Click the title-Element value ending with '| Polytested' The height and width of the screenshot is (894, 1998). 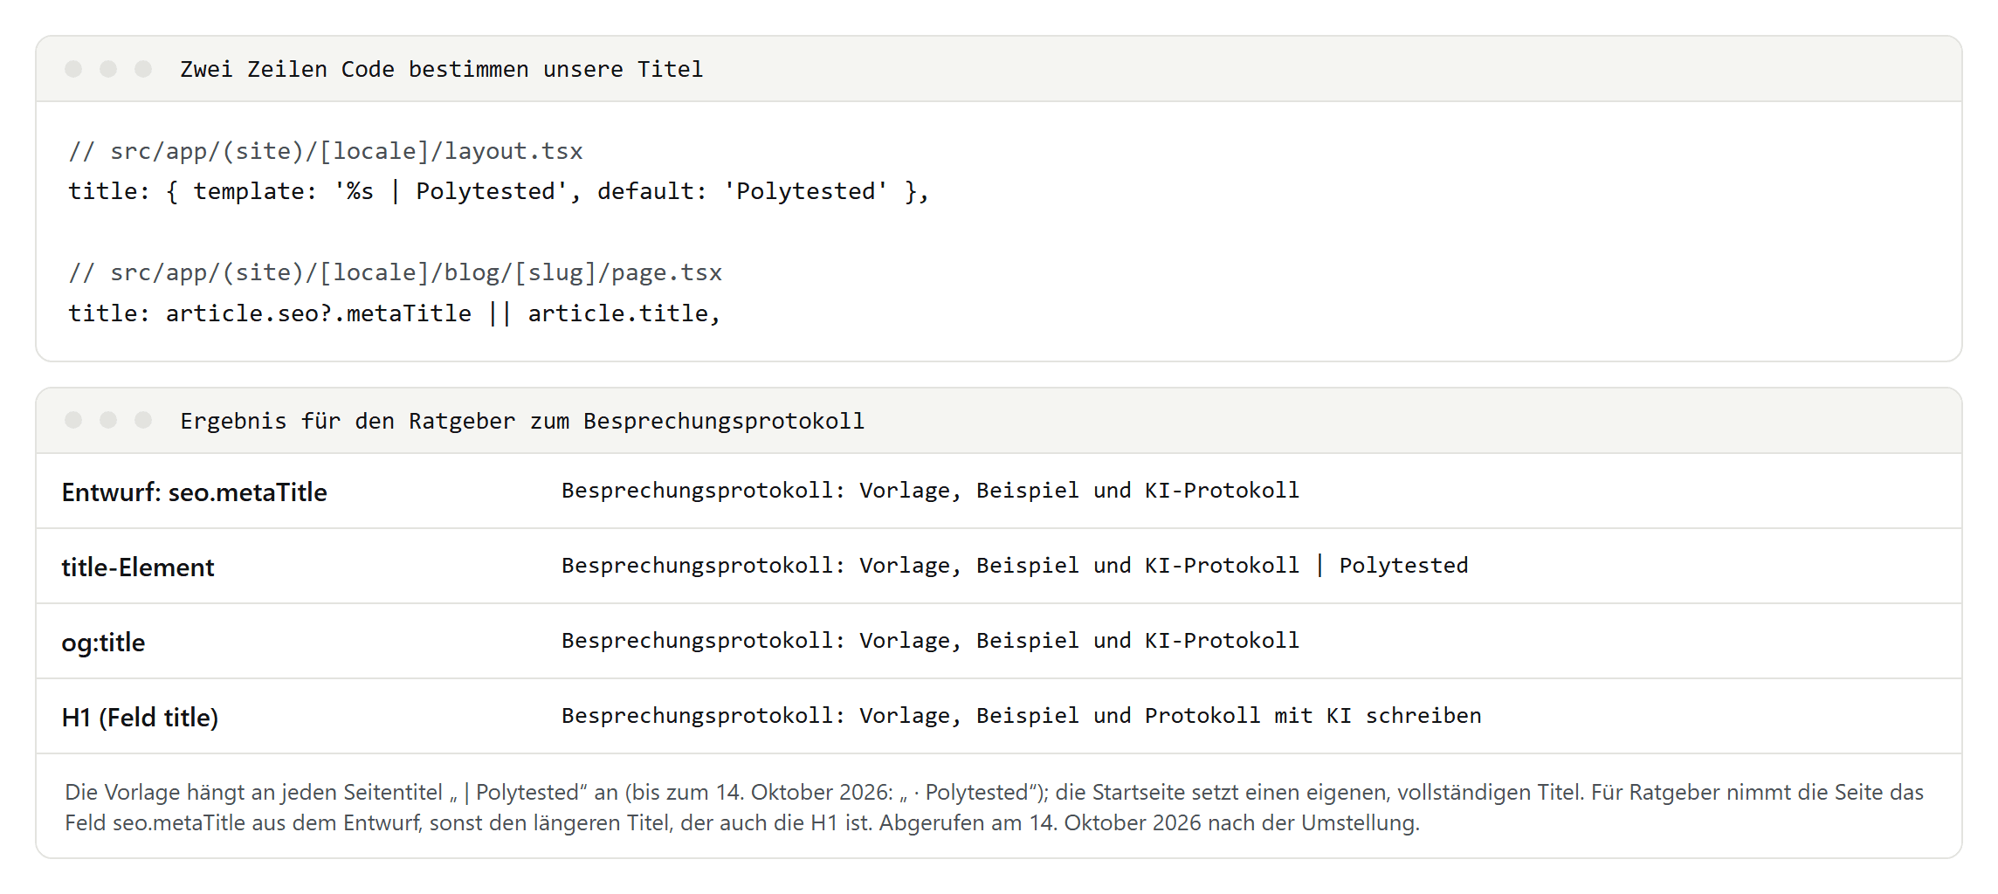click(1015, 566)
